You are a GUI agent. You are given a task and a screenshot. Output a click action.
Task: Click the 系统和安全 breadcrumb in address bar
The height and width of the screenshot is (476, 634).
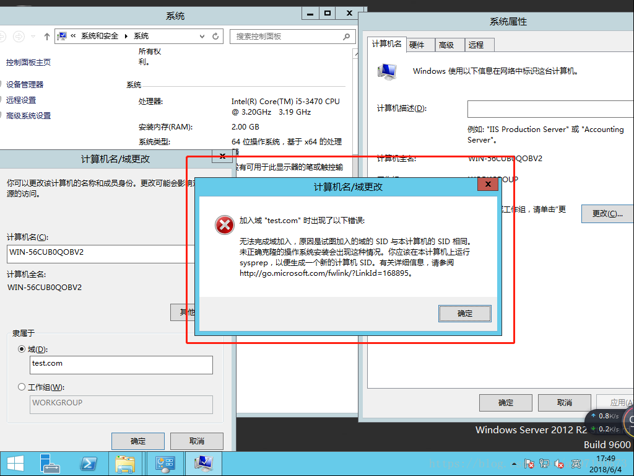(100, 36)
